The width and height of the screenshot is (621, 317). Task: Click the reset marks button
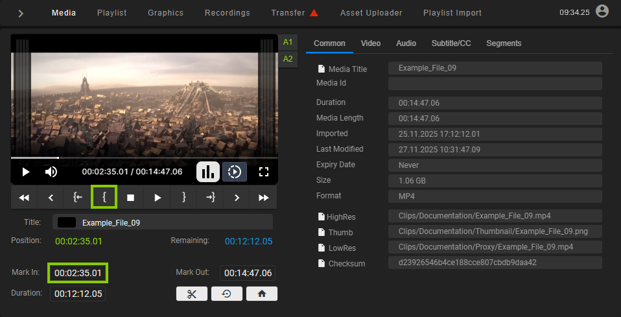[227, 294]
